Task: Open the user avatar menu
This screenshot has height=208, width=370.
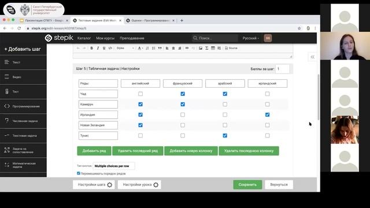Action: pos(268,38)
